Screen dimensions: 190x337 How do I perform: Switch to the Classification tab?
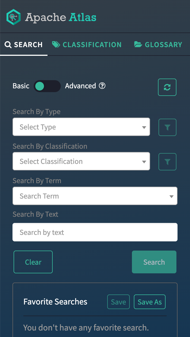[x=92, y=45]
